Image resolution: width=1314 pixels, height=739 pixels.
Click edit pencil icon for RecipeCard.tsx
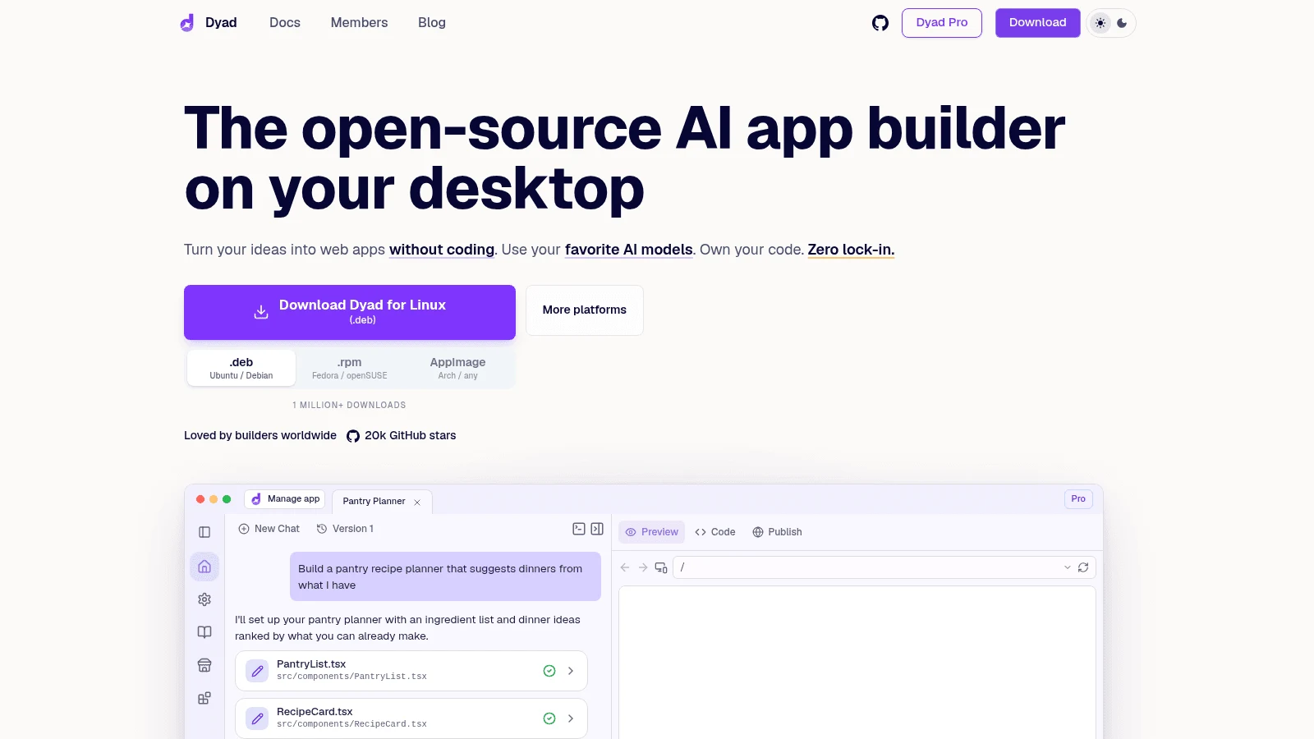(x=257, y=718)
